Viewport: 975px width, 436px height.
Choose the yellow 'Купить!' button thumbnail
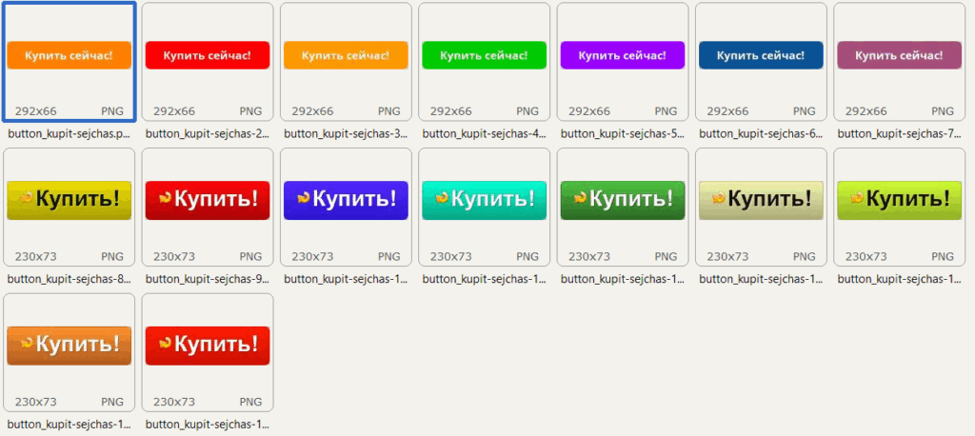(69, 200)
